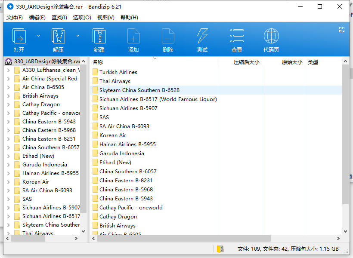Click folder icon next to SAS in file list
Viewport: 353px width, 258px height.
pos(95,117)
